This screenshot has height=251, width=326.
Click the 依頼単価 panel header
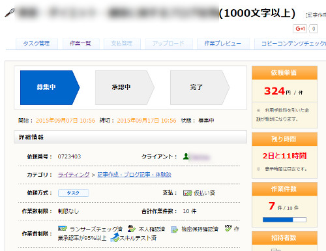(x=284, y=73)
